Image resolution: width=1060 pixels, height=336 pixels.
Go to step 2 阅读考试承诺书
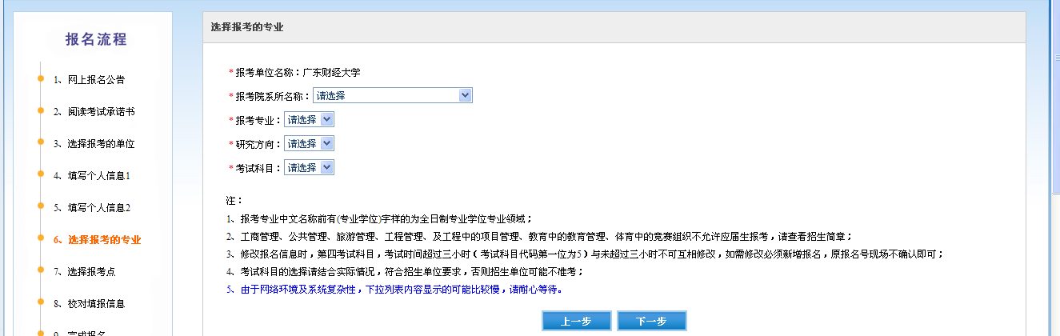point(94,112)
